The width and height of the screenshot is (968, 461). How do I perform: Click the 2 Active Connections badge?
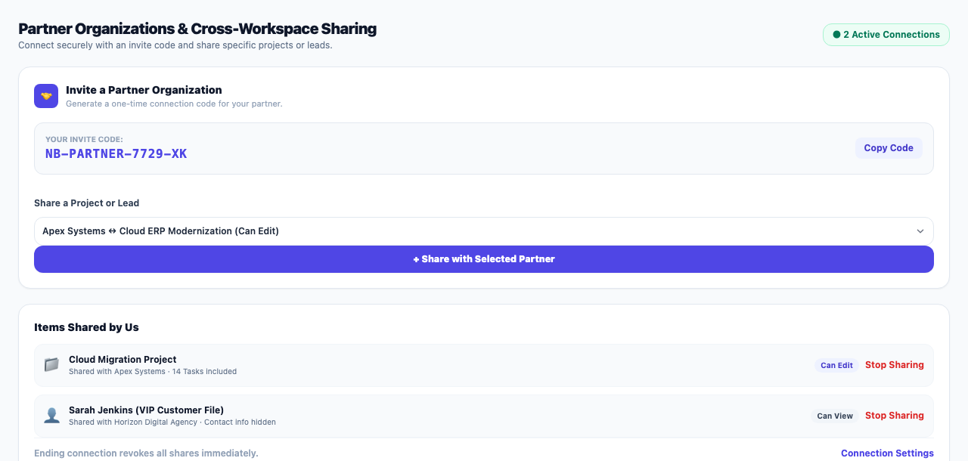886,35
